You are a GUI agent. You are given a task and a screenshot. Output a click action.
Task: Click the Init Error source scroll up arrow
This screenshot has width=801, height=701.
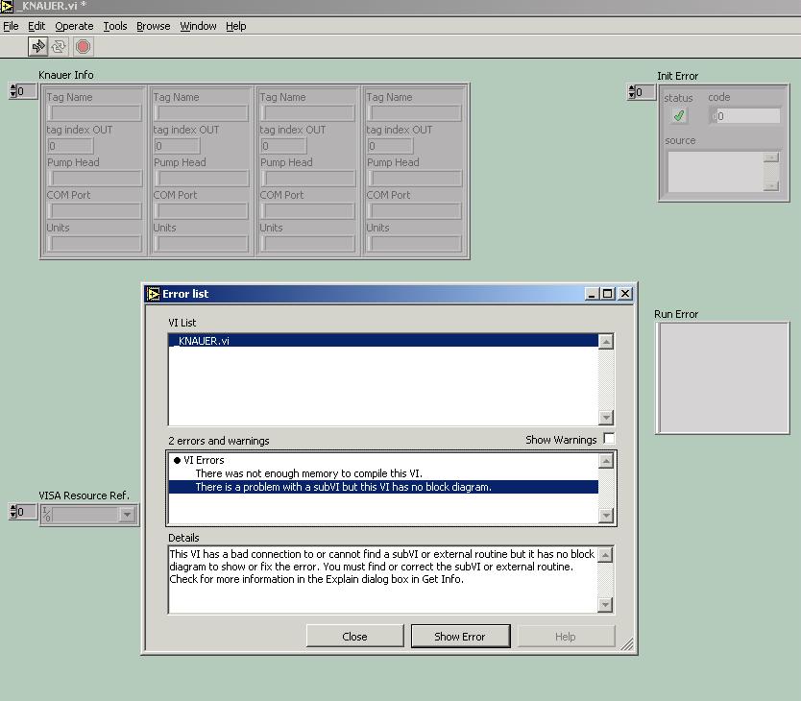(771, 157)
